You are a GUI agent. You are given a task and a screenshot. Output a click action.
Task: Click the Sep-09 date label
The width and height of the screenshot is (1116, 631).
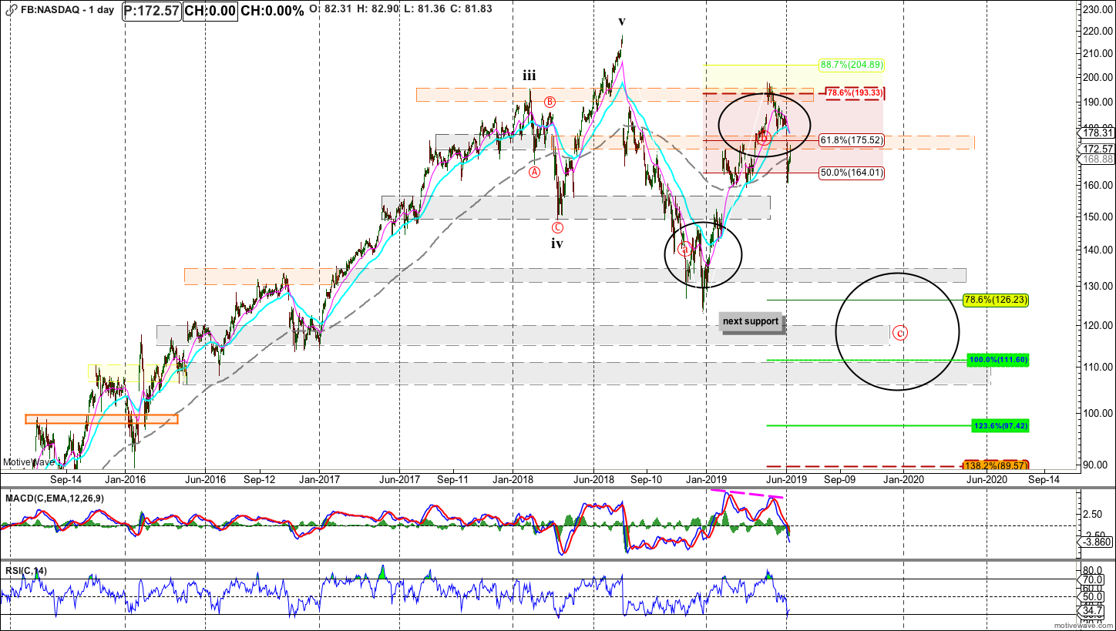tap(839, 479)
